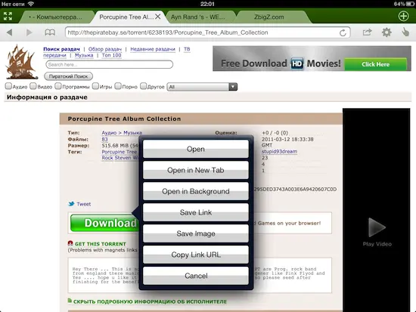
Task: Click the magnet icon beside Get This Torrent
Action: click(70, 243)
